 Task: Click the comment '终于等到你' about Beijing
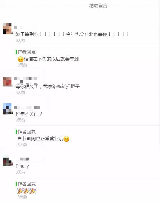(72, 34)
